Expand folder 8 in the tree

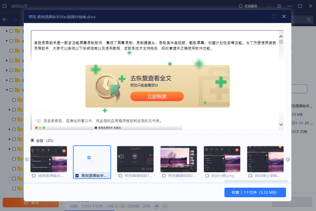click(x=7, y=80)
